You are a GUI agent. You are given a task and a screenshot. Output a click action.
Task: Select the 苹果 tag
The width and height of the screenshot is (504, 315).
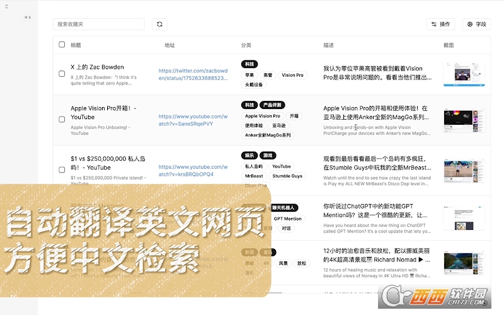(249, 75)
